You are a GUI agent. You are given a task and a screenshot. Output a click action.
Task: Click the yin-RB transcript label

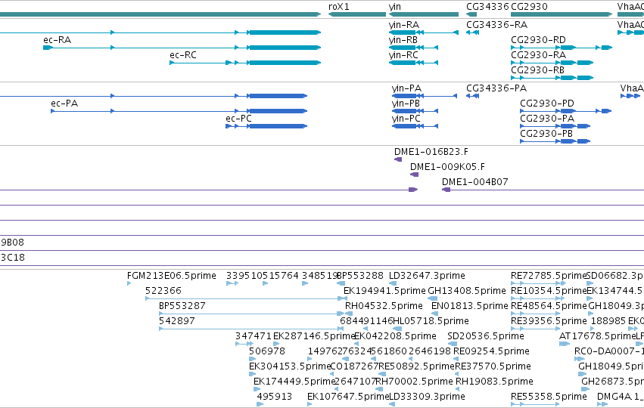pos(403,40)
